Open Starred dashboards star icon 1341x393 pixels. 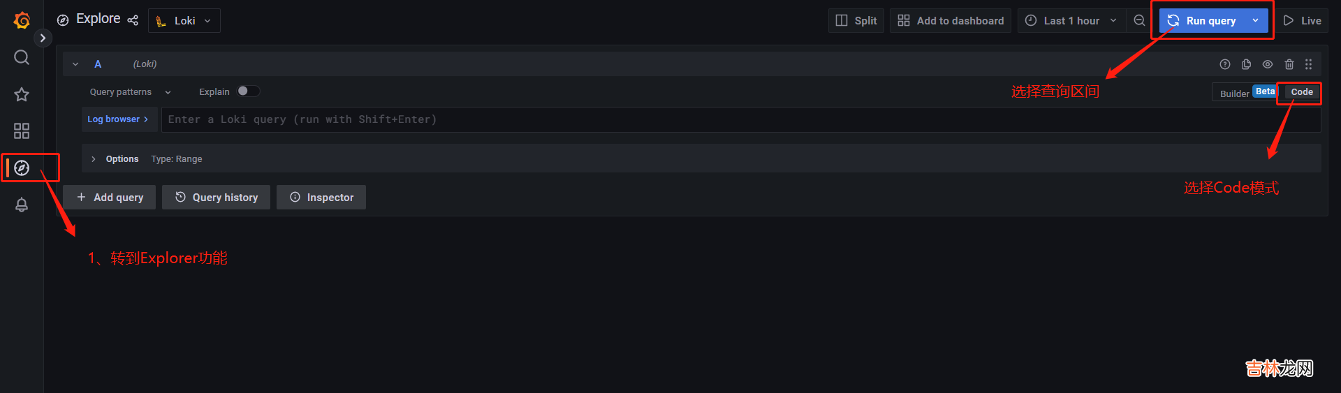(22, 94)
